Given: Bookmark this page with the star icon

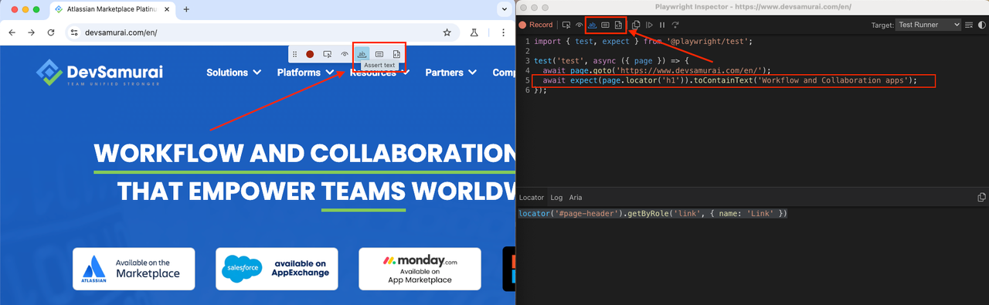Looking at the screenshot, I should click(x=447, y=32).
